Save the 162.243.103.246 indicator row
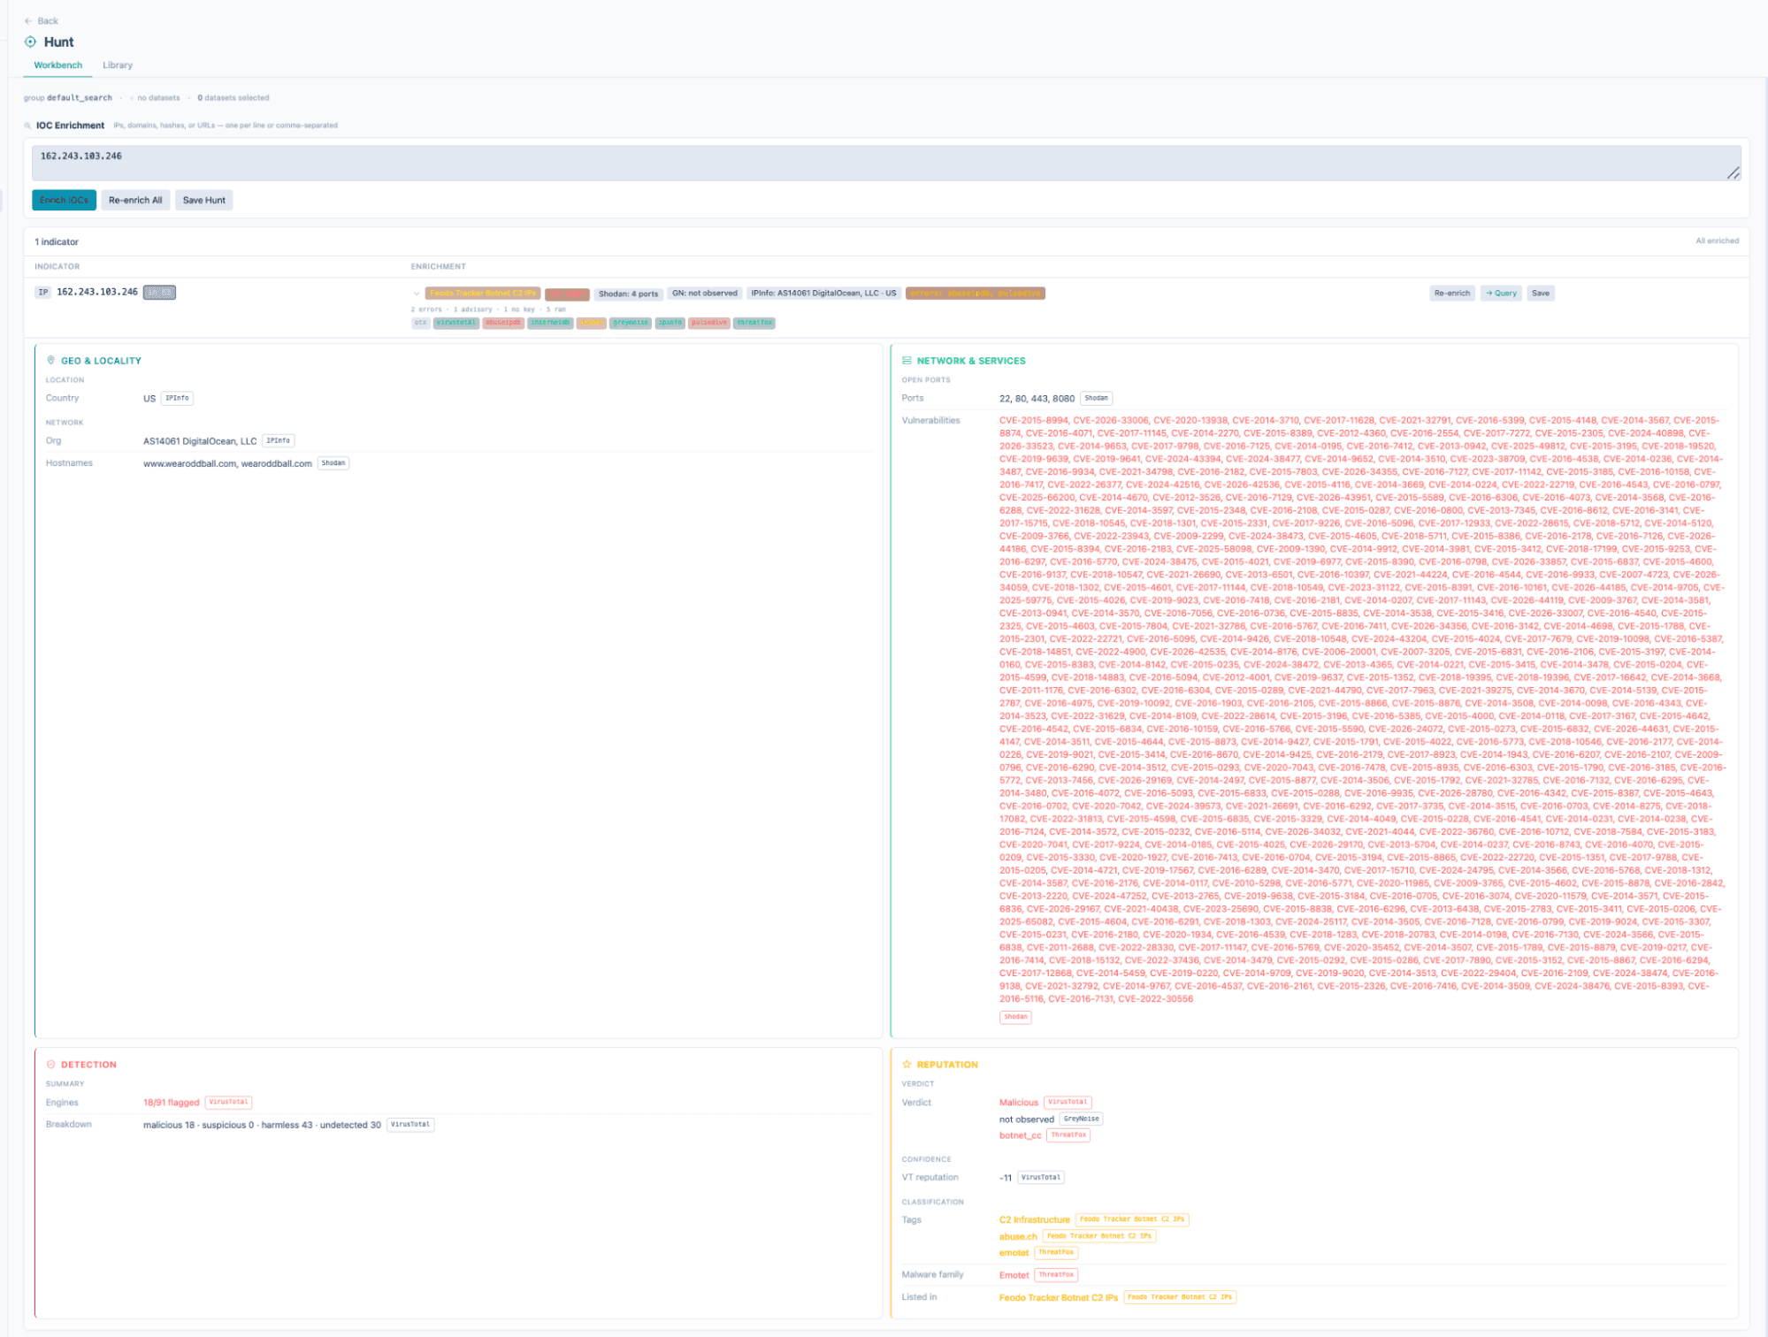This screenshot has height=1337, width=1768. click(1541, 293)
